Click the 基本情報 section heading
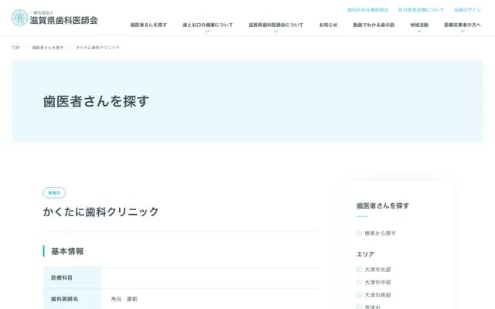 tap(67, 251)
